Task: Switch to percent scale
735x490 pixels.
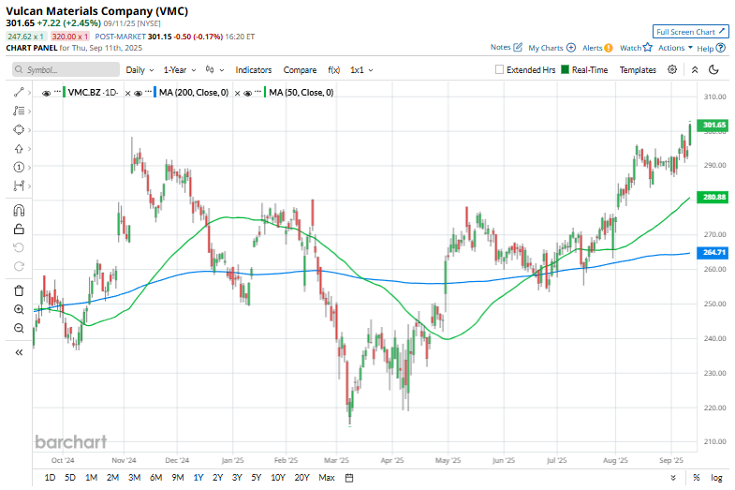Action: (x=696, y=477)
